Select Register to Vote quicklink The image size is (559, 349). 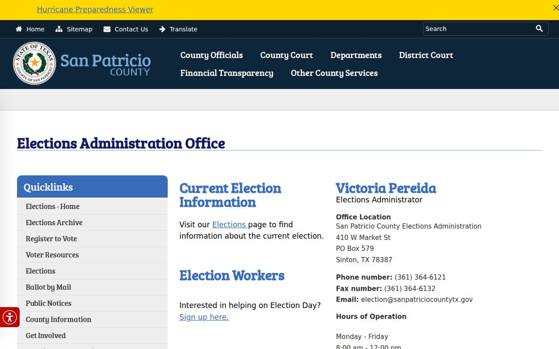92,239
